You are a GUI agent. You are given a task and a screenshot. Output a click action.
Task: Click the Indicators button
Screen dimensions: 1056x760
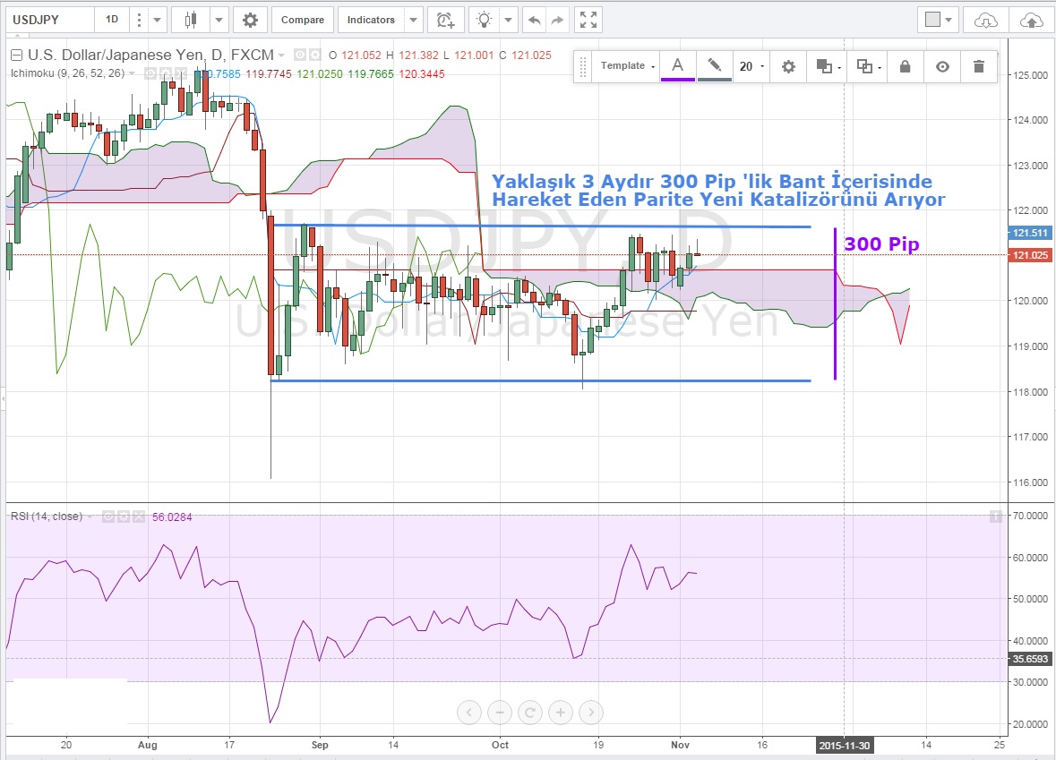371,20
